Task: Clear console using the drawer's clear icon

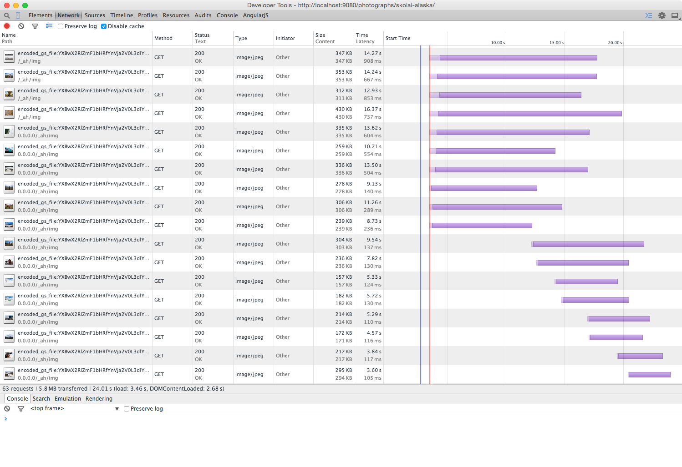Action: tap(7, 409)
